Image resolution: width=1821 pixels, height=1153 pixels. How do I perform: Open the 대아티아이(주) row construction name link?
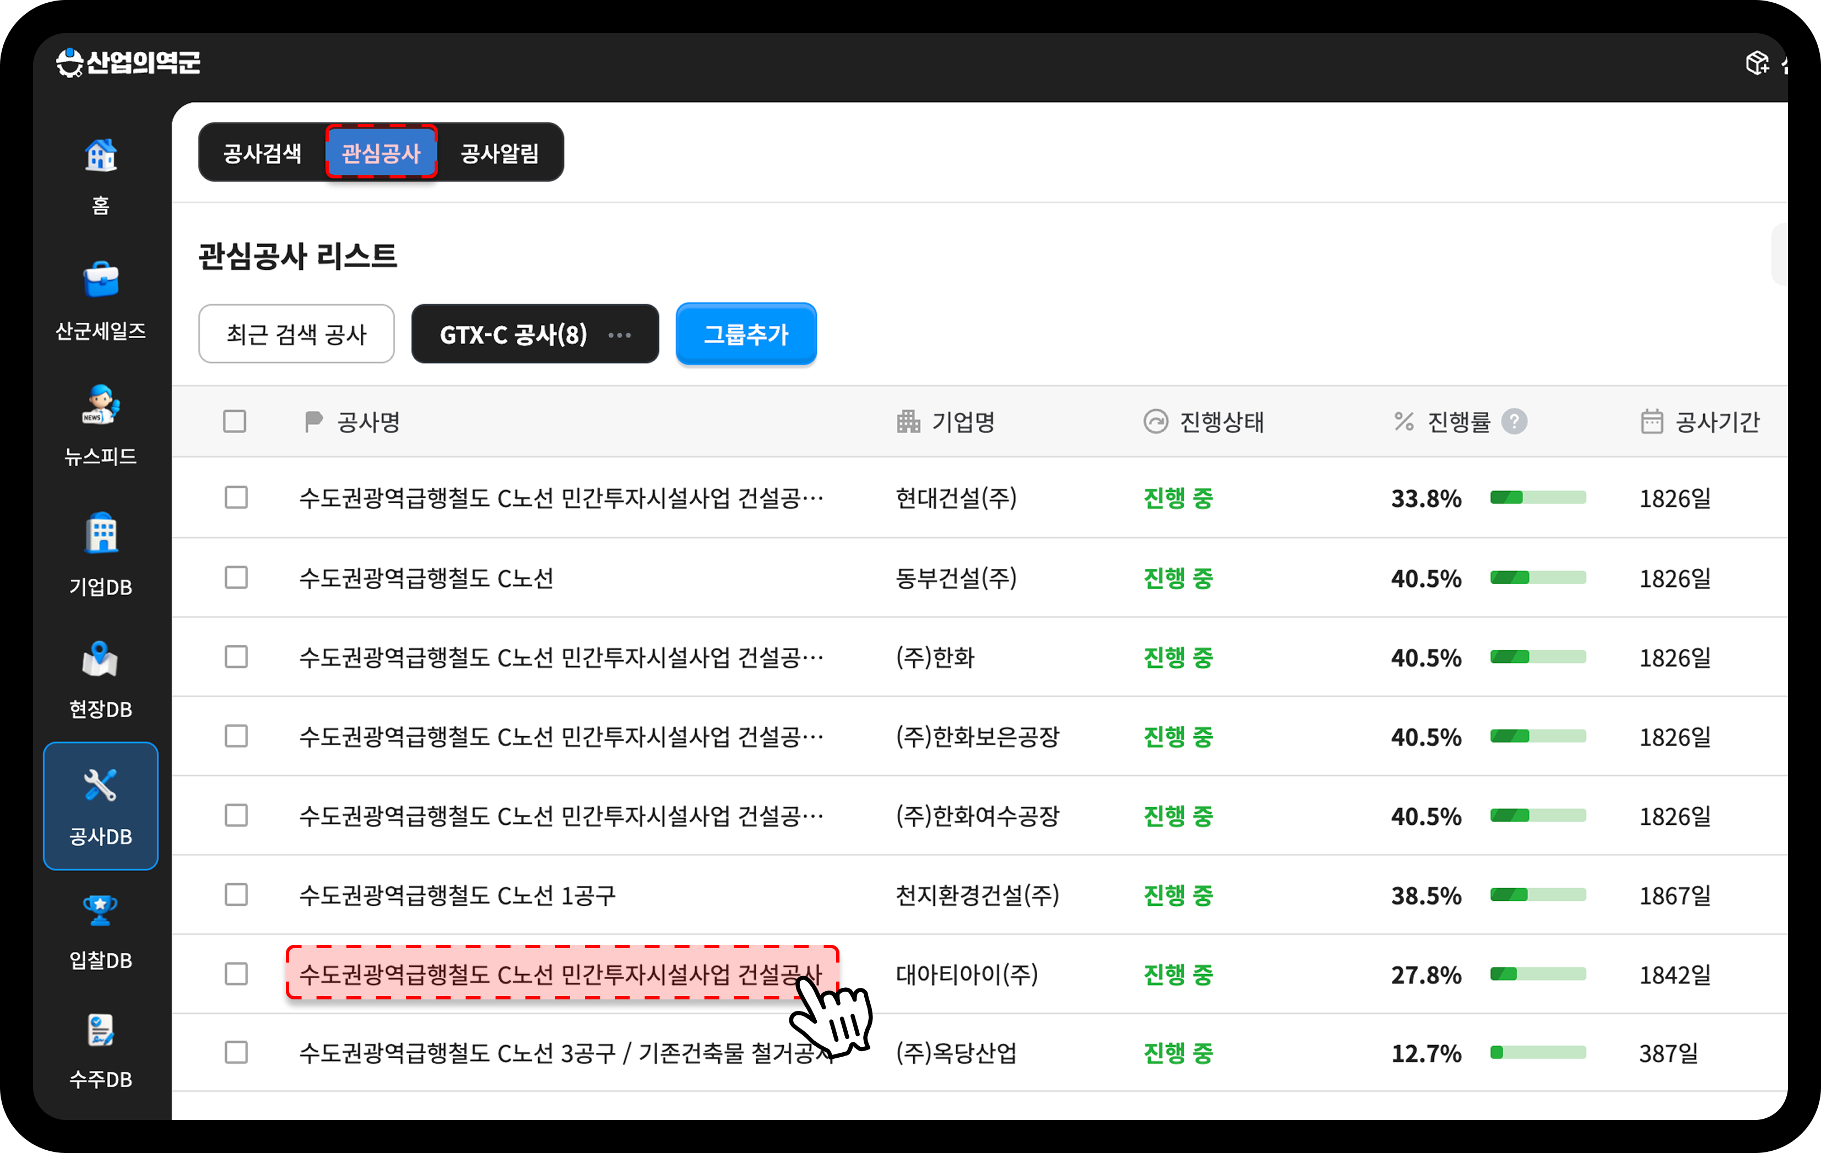561,974
